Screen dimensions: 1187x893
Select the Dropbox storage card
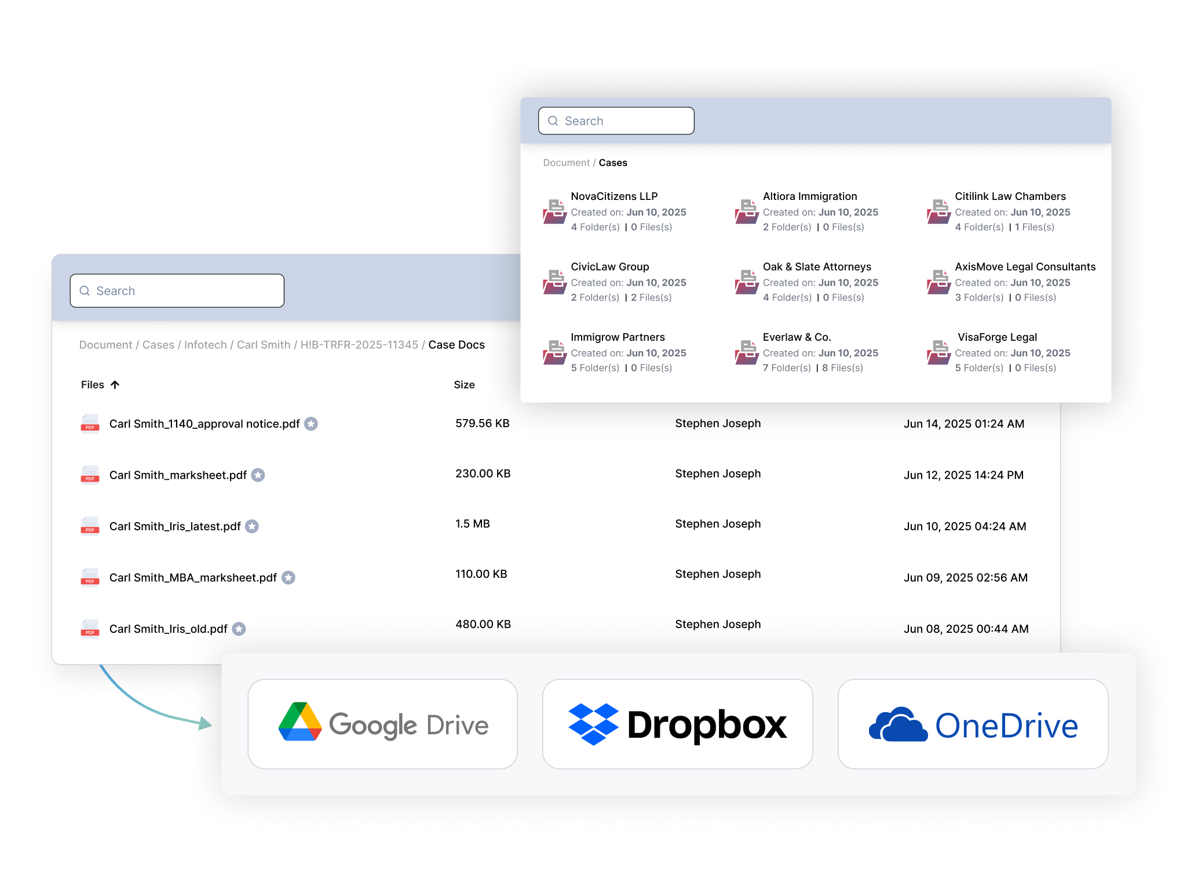[678, 724]
